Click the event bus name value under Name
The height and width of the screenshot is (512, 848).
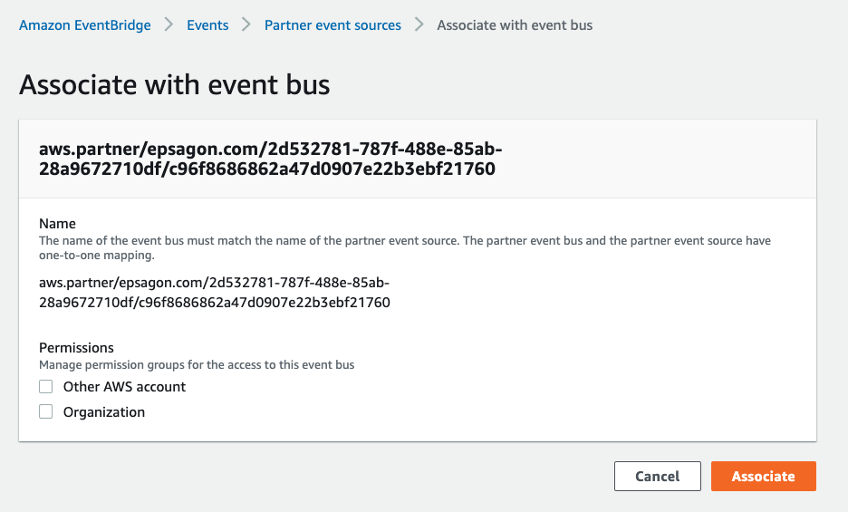click(215, 293)
